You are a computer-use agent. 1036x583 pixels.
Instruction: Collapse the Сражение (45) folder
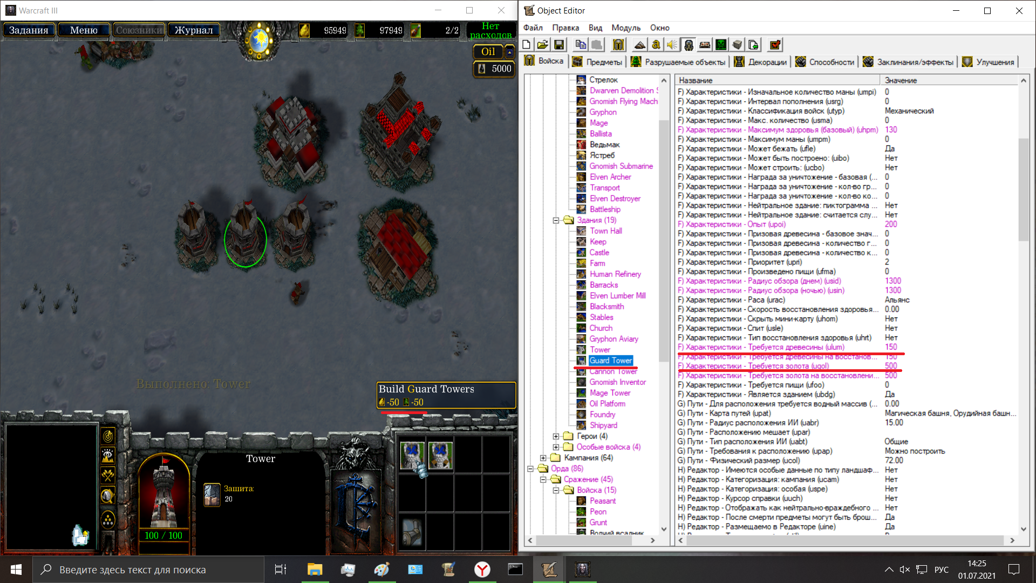(x=543, y=479)
